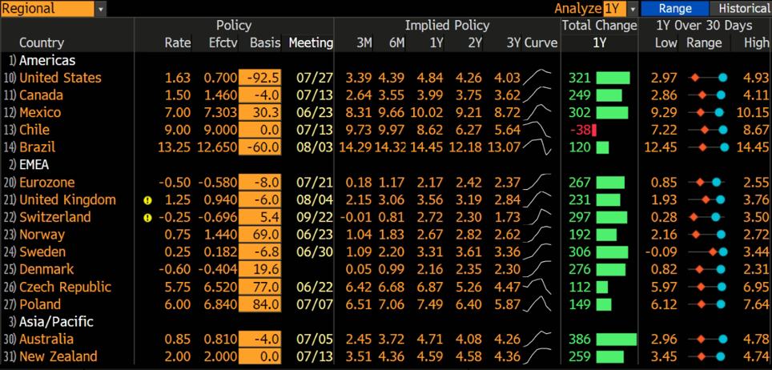Click Chile red change bar

[x=594, y=130]
